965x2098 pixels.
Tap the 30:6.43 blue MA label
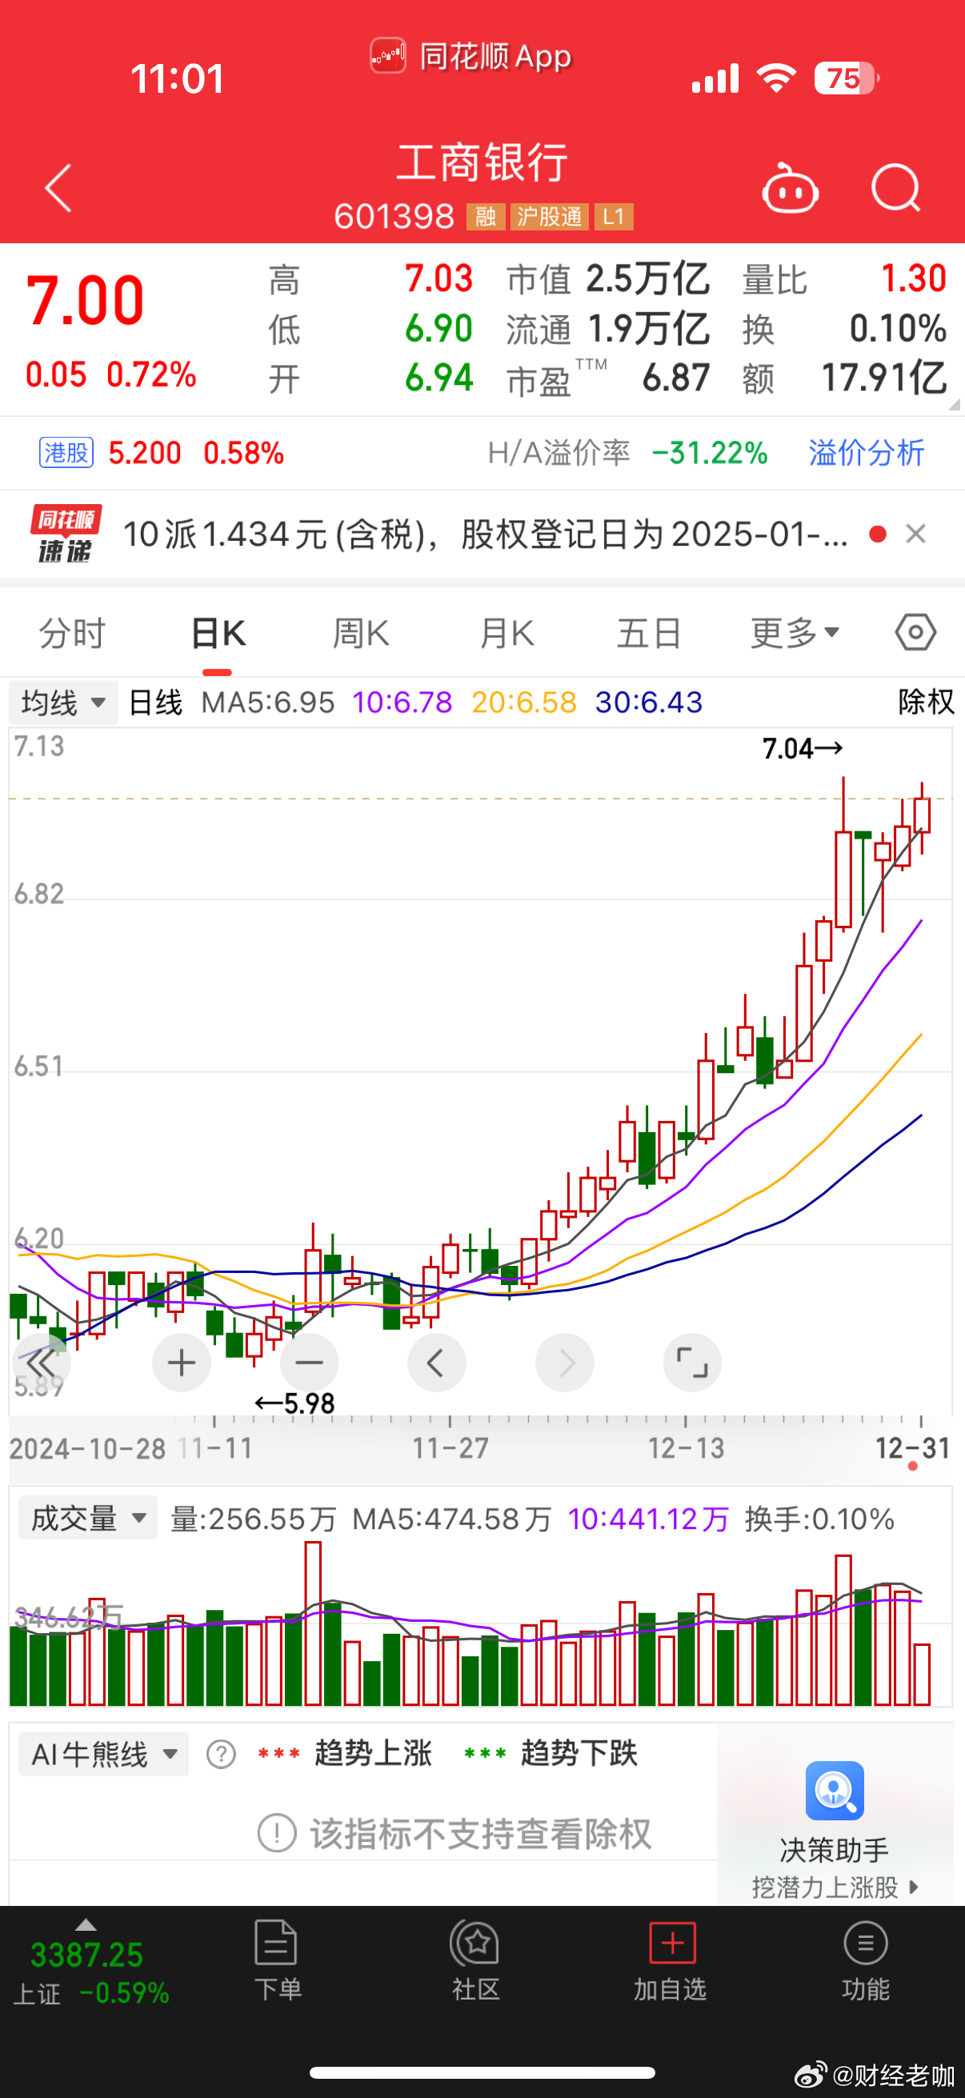click(649, 702)
